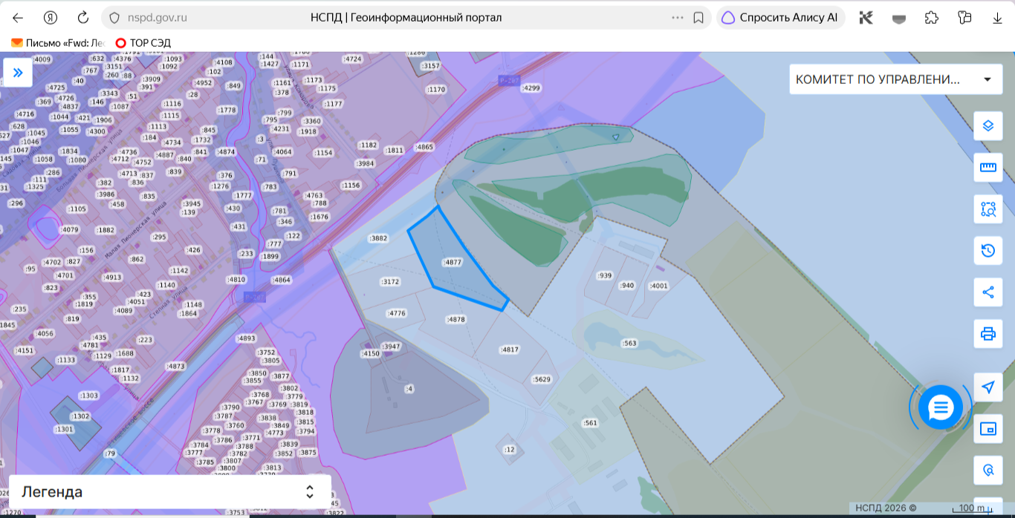Expand the left sidebar with double chevron
Viewport: 1015px width, 518px height.
click(x=18, y=73)
